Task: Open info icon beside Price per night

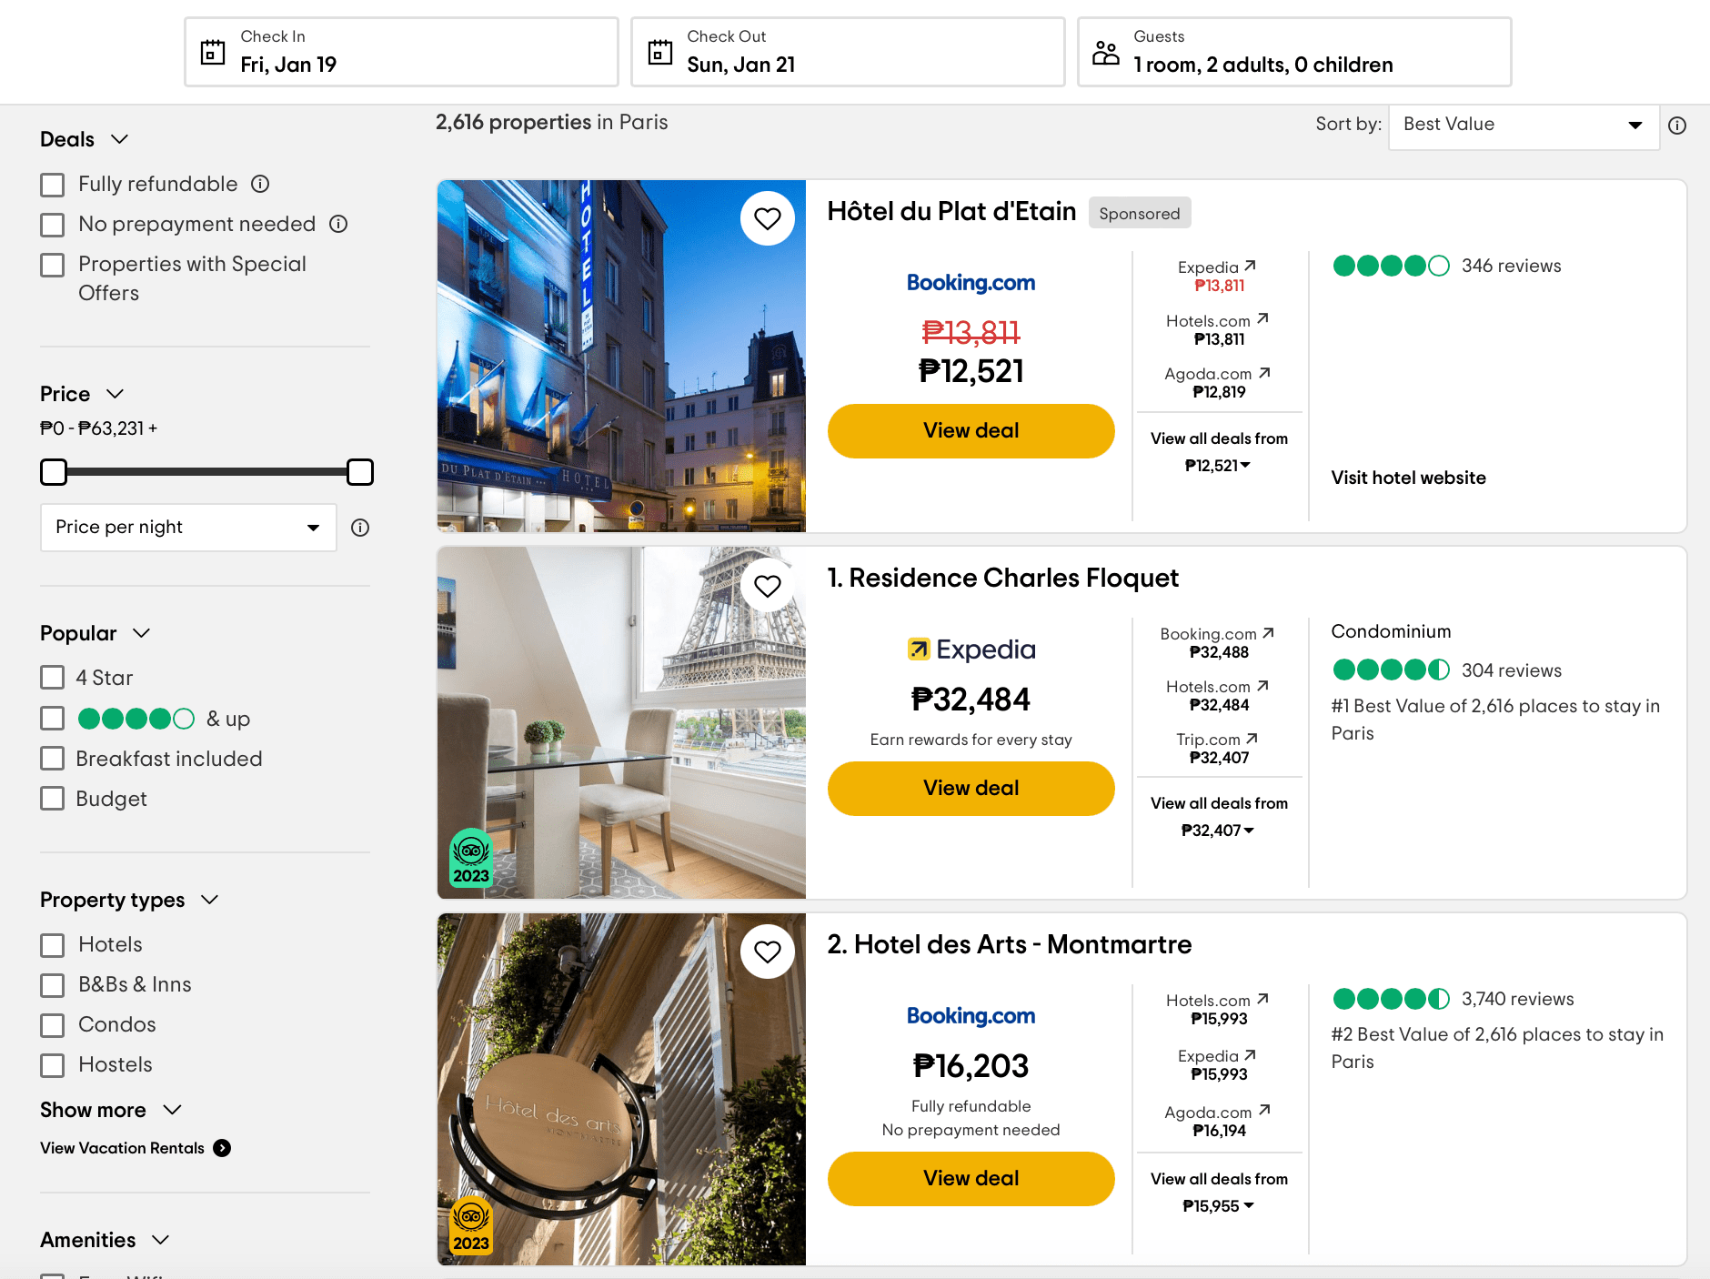Action: 360,528
